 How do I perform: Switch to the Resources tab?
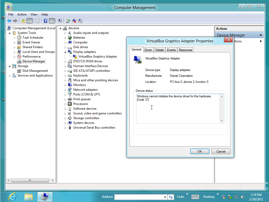pyautogui.click(x=185, y=50)
